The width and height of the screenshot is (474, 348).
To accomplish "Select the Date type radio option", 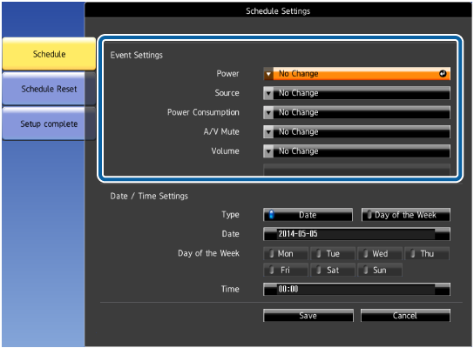I will coord(308,215).
